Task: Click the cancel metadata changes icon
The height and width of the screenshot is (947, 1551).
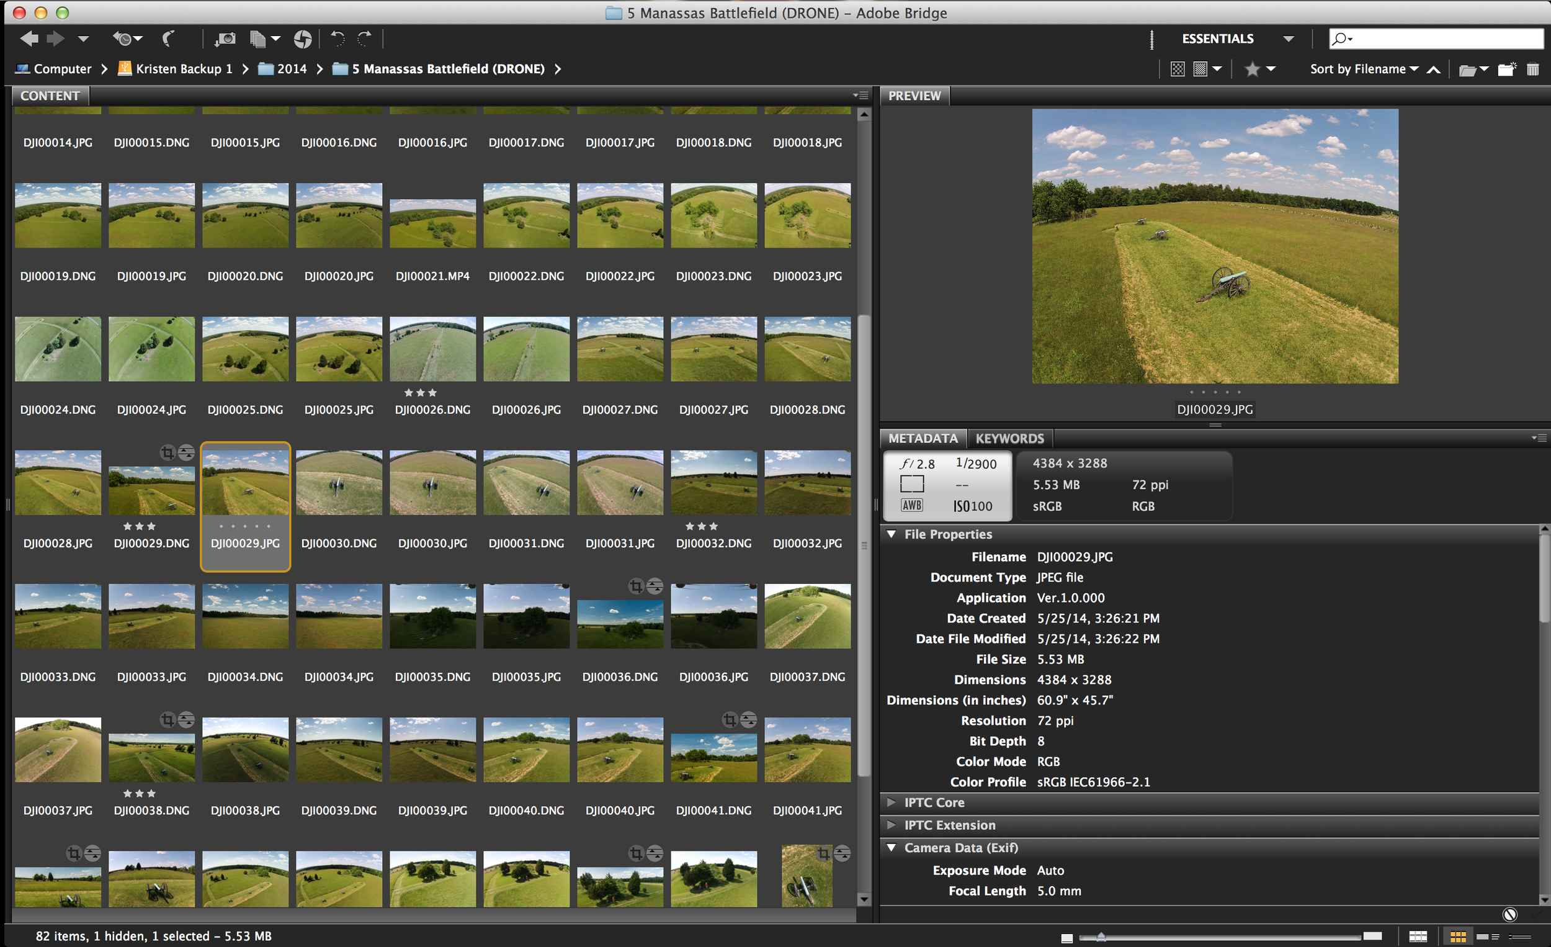Action: pyautogui.click(x=1510, y=914)
